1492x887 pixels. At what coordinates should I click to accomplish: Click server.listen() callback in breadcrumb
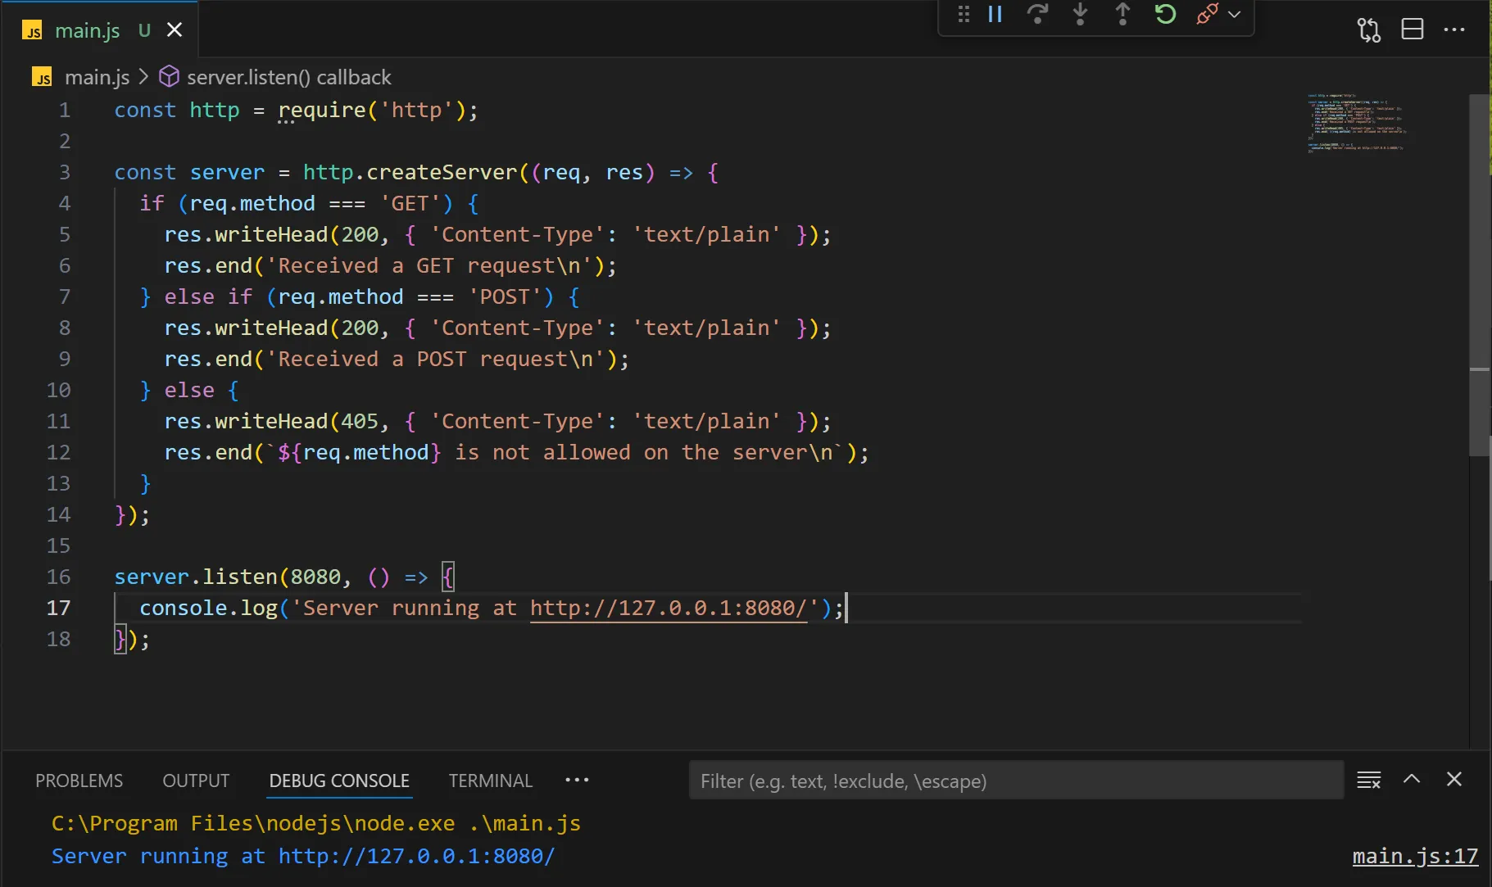[x=288, y=77]
